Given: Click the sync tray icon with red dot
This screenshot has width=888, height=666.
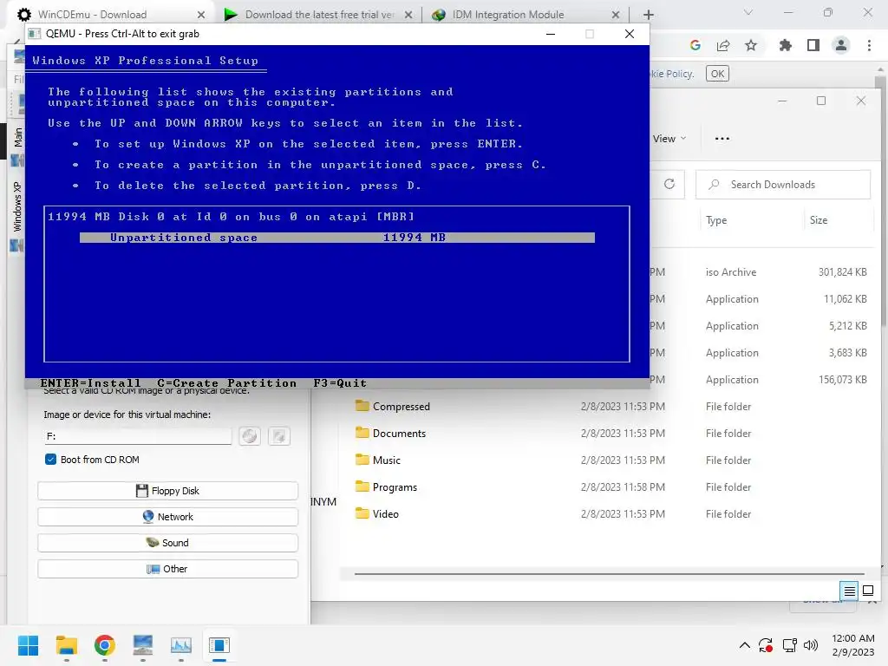Looking at the screenshot, I should click(x=766, y=645).
